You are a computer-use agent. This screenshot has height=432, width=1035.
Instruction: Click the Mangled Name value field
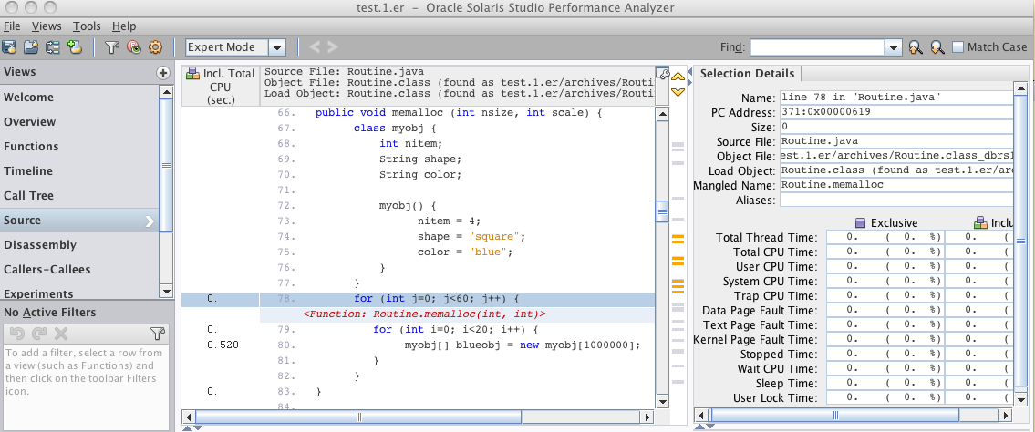click(x=896, y=185)
